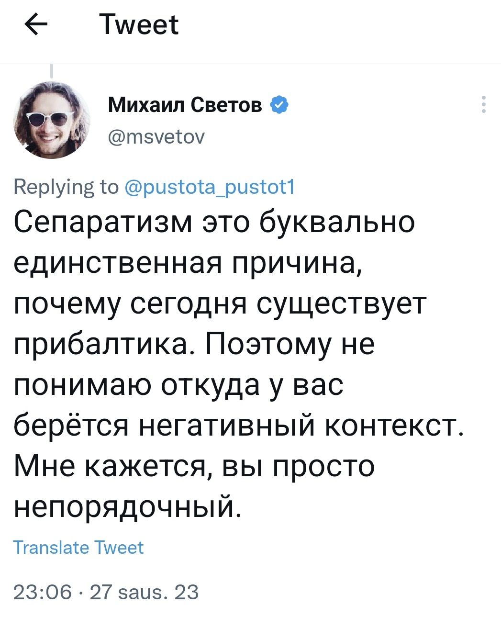The width and height of the screenshot is (501, 617).
Task: Open the @pustota_pustot1 profile link
Action: coord(210,187)
